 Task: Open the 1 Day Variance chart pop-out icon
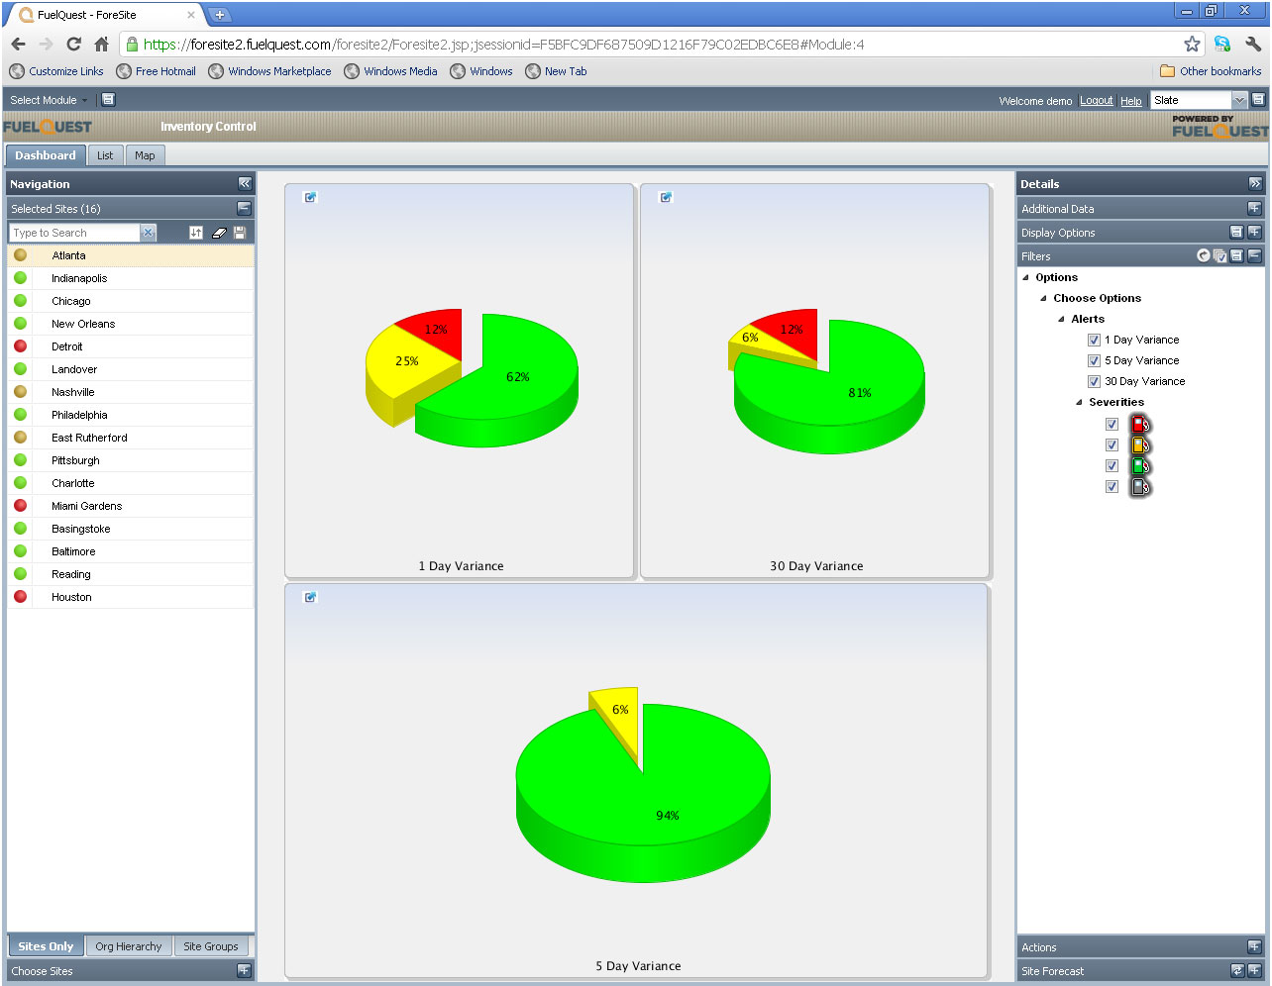point(310,197)
